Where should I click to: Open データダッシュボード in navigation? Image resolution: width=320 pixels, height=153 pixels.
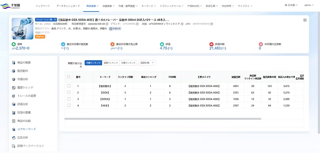point(68,6)
